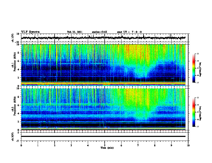
Task: Click the "station=GAK" header text
Action: click(x=100, y=32)
